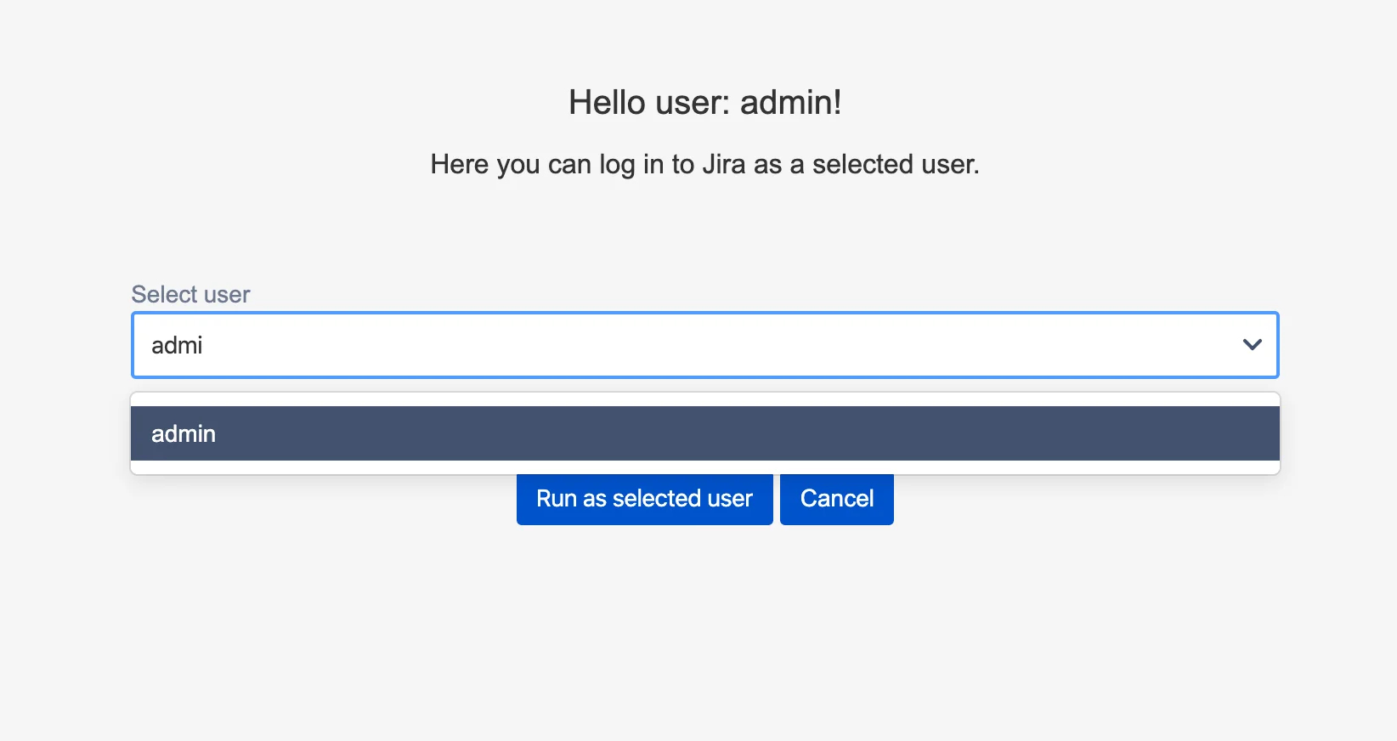The height and width of the screenshot is (741, 1397).
Task: Cancel the user selection
Action: pyautogui.click(x=837, y=499)
